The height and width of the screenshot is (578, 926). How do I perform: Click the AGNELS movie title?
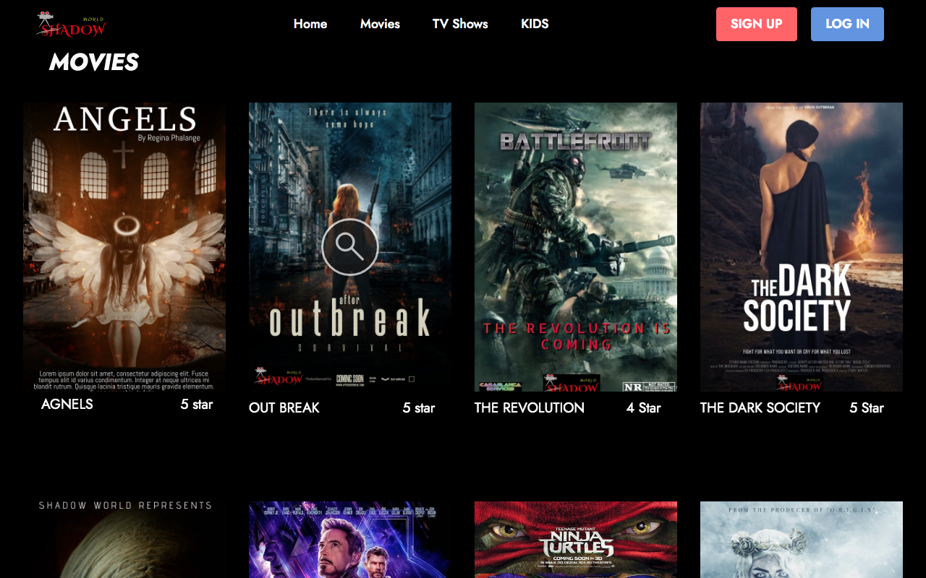(x=67, y=404)
